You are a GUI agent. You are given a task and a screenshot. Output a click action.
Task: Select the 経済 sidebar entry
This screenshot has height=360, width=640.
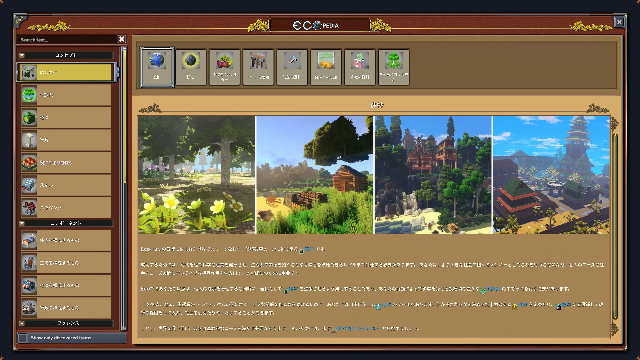click(66, 117)
